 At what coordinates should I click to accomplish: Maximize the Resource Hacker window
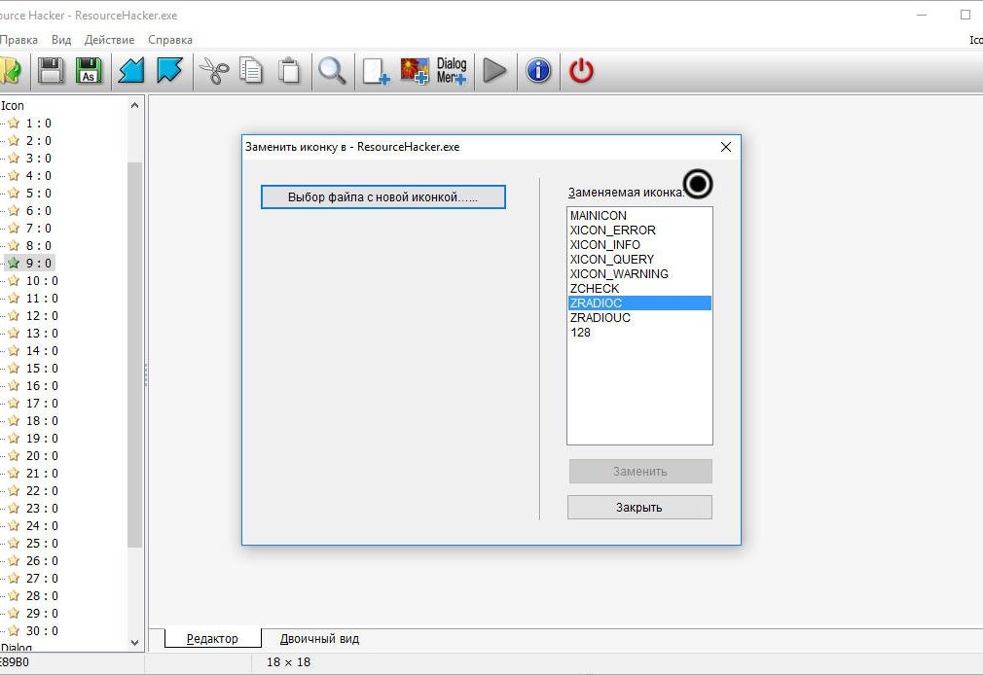click(x=965, y=15)
